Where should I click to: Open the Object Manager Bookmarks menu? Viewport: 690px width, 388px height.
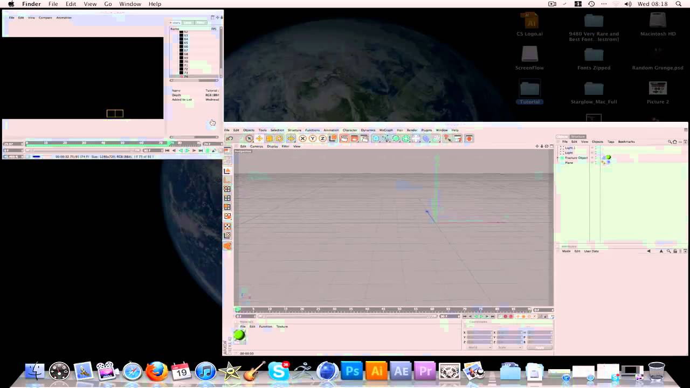tap(626, 142)
